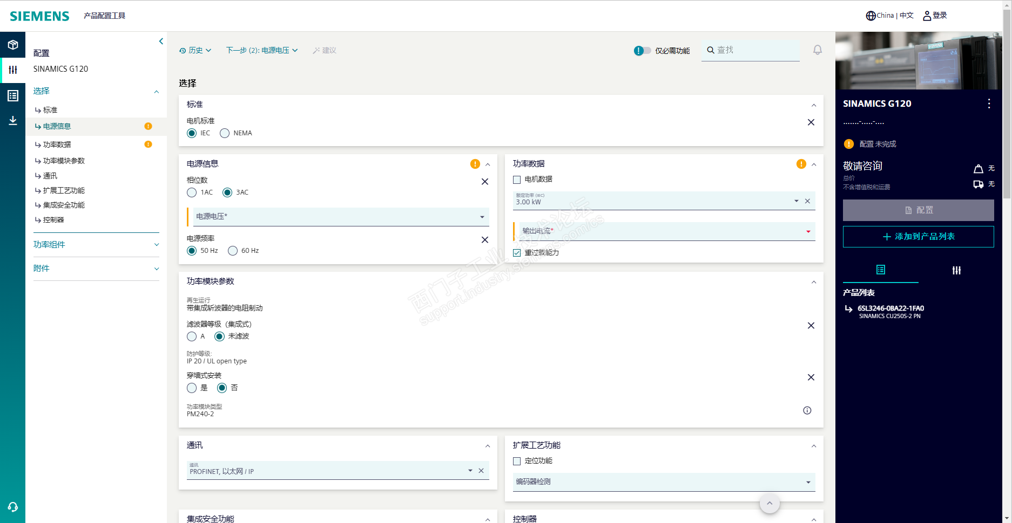This screenshot has height=523, width=1012.
Task: Click the 建议 suggestion button
Action: 324,50
